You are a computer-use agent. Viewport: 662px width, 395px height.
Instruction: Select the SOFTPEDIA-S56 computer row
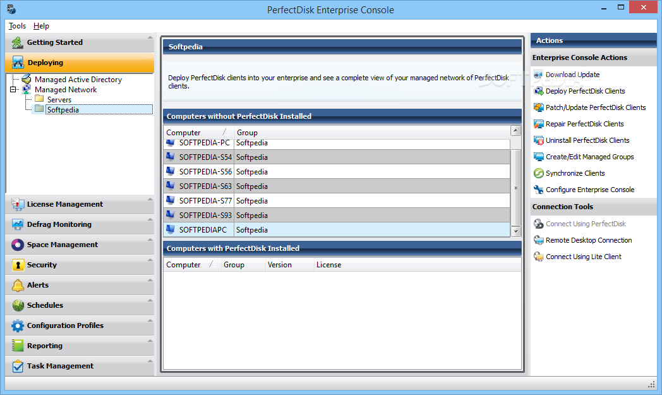coord(337,171)
